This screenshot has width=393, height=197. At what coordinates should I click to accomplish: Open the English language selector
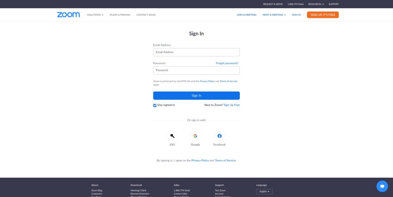coord(264,191)
